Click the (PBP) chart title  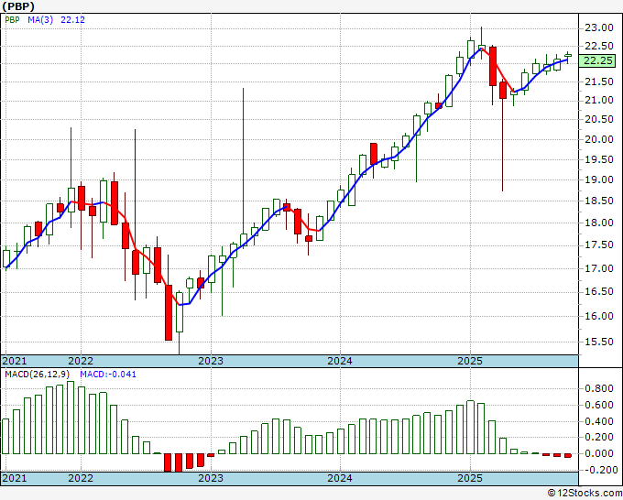[18, 6]
